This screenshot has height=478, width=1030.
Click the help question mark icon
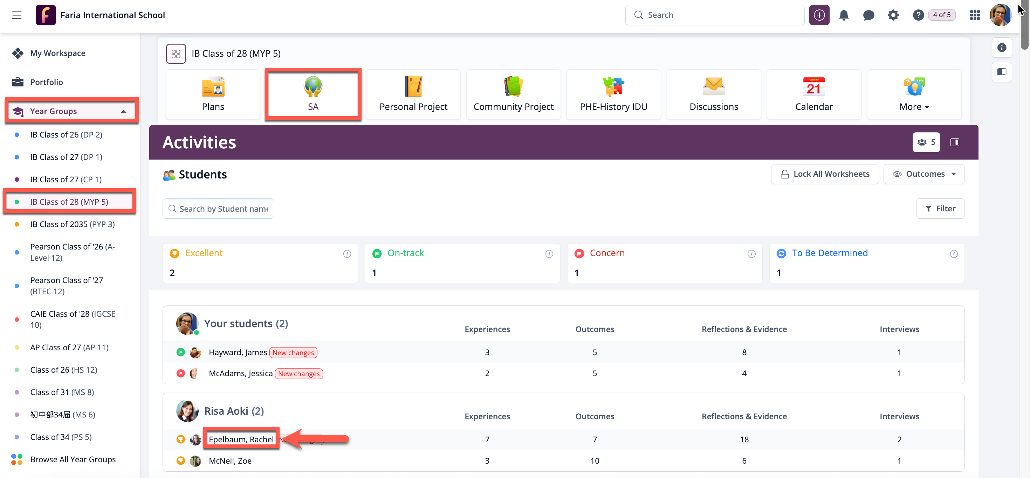[x=918, y=15]
